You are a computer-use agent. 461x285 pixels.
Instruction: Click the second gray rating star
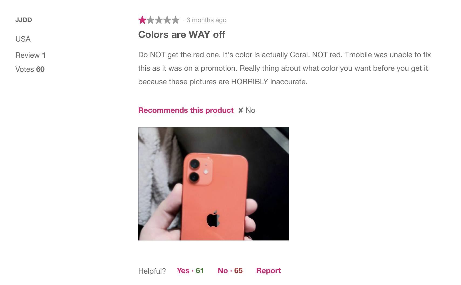[151, 20]
